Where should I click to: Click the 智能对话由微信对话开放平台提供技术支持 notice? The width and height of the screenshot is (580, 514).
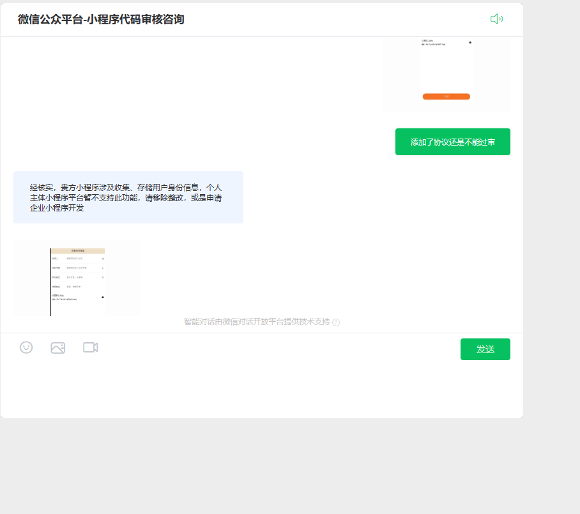[x=257, y=322]
